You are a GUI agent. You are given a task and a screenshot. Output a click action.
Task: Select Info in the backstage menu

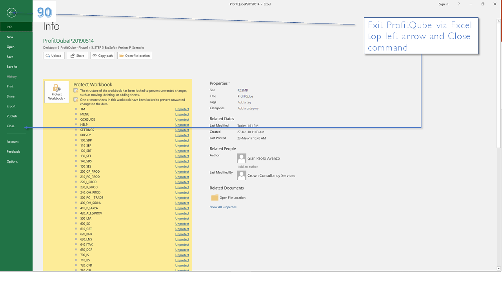pyautogui.click(x=16, y=27)
